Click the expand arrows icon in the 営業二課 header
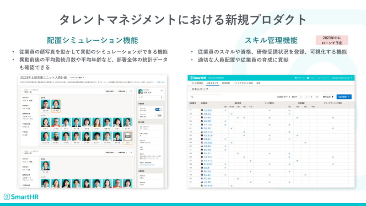The image size is (366, 206). (131, 152)
